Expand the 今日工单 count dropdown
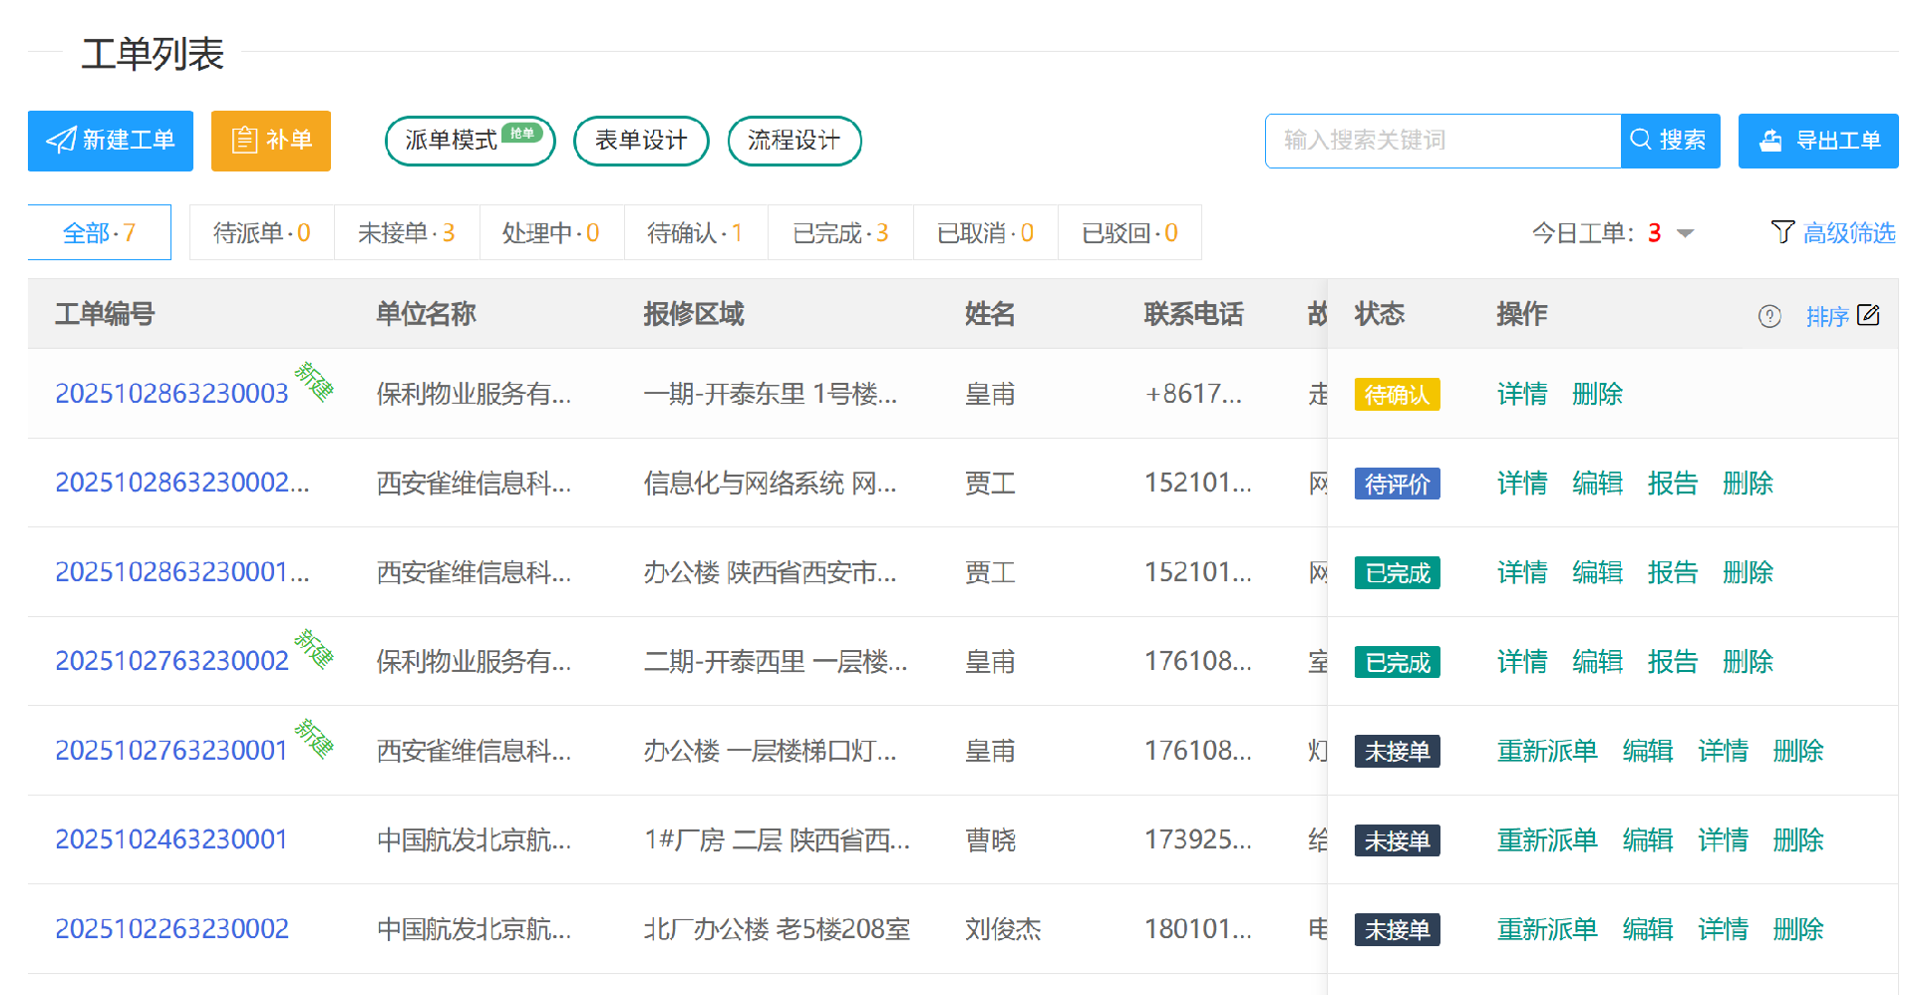 pos(1685,232)
